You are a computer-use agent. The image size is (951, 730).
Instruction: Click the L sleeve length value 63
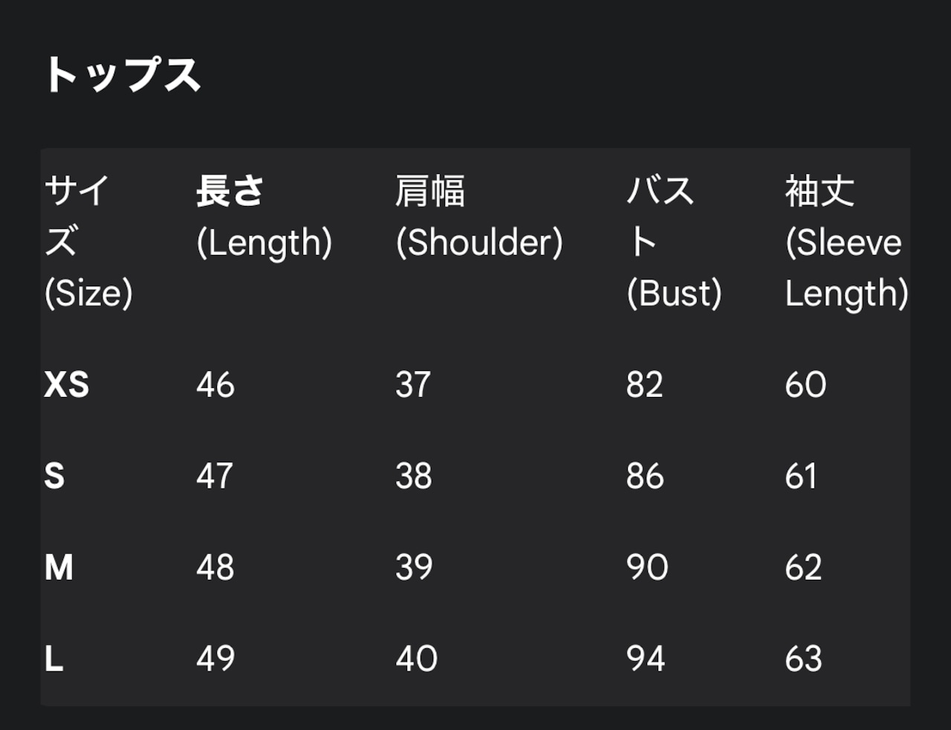804,659
